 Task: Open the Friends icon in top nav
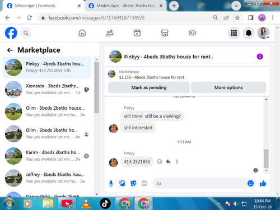(110, 33)
